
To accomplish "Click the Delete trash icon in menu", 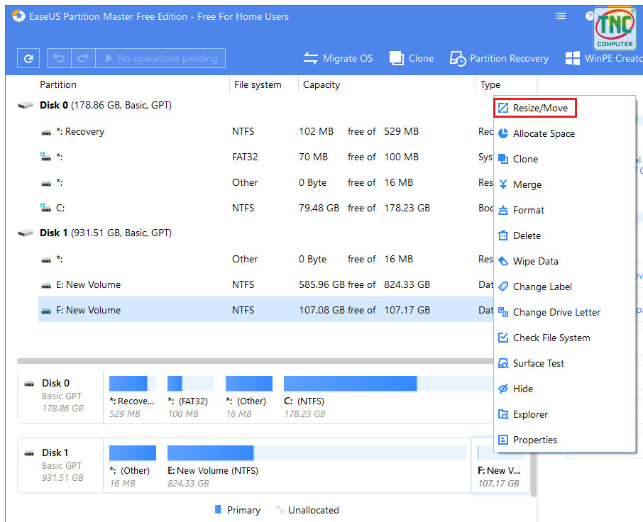I will [x=502, y=235].
